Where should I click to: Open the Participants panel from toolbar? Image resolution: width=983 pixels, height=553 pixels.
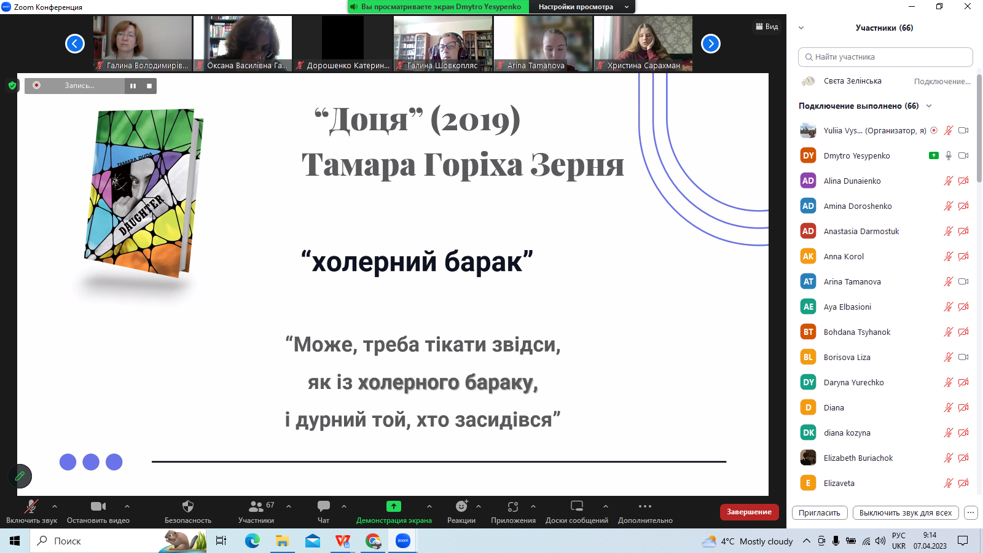[256, 507]
